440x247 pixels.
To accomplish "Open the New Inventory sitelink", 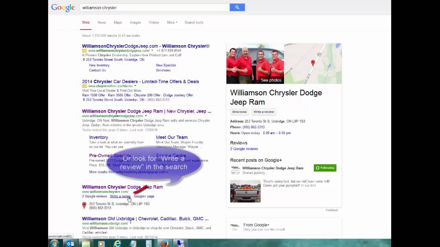I will (99, 65).
